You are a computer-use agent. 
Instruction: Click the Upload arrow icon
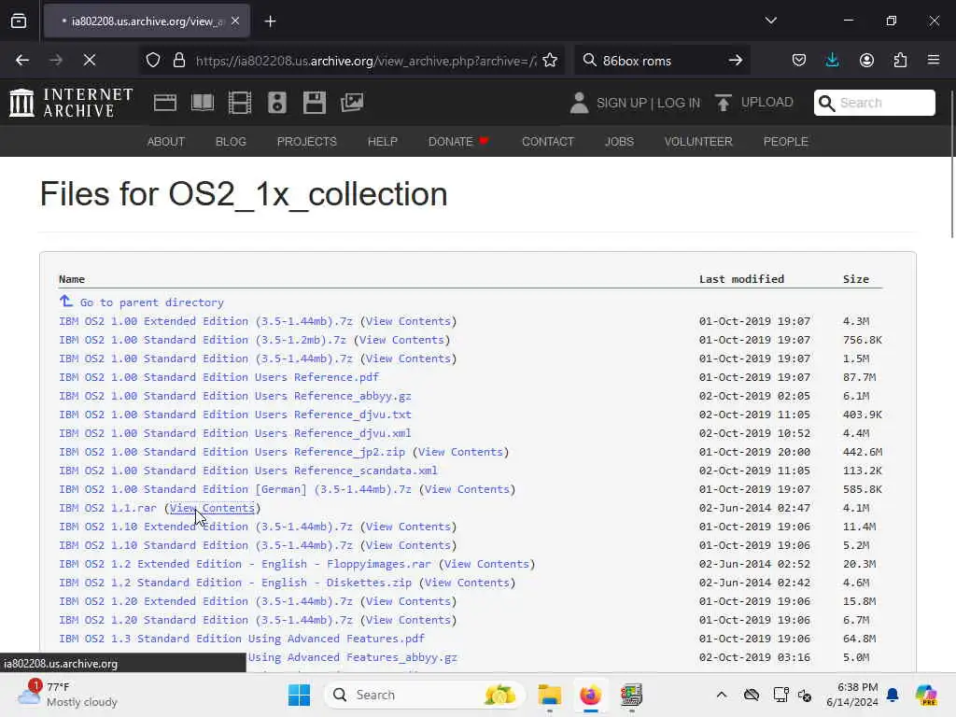pos(724,103)
